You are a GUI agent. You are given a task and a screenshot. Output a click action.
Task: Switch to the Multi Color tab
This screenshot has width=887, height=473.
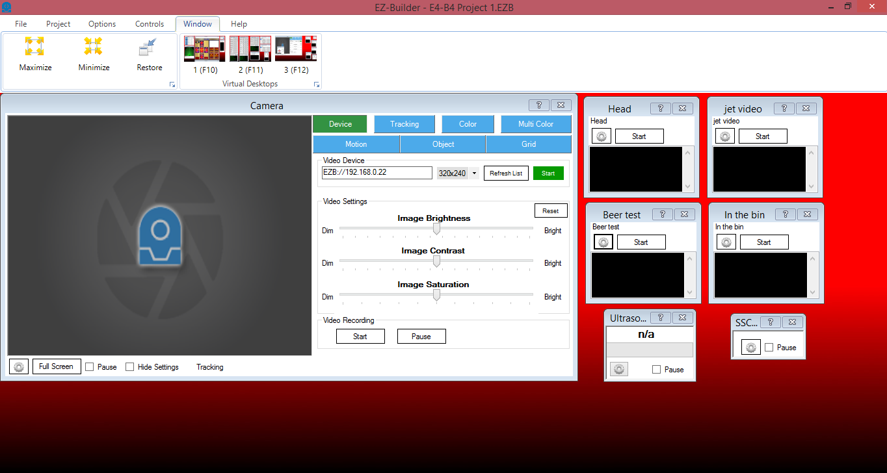536,124
